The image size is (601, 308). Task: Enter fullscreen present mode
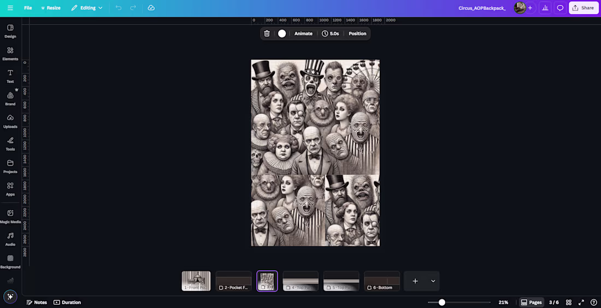coord(581,302)
